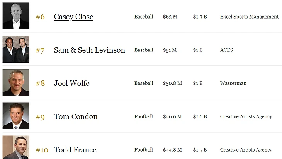The width and height of the screenshot is (282, 159).
Task: Select the #10 ranking label
Action: (42, 150)
